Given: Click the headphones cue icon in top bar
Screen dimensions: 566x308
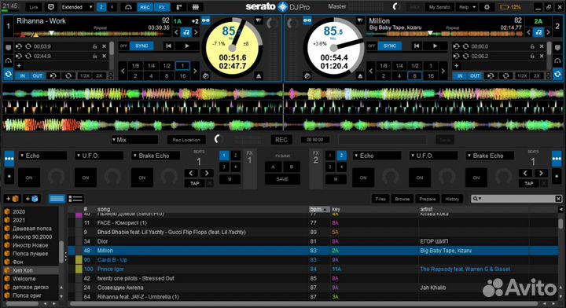Looking at the screenshot, I should tap(128, 7).
